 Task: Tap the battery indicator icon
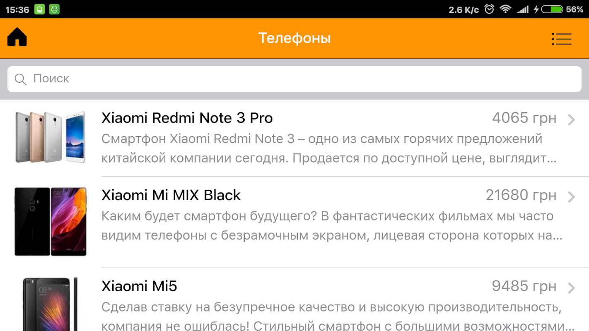[552, 9]
